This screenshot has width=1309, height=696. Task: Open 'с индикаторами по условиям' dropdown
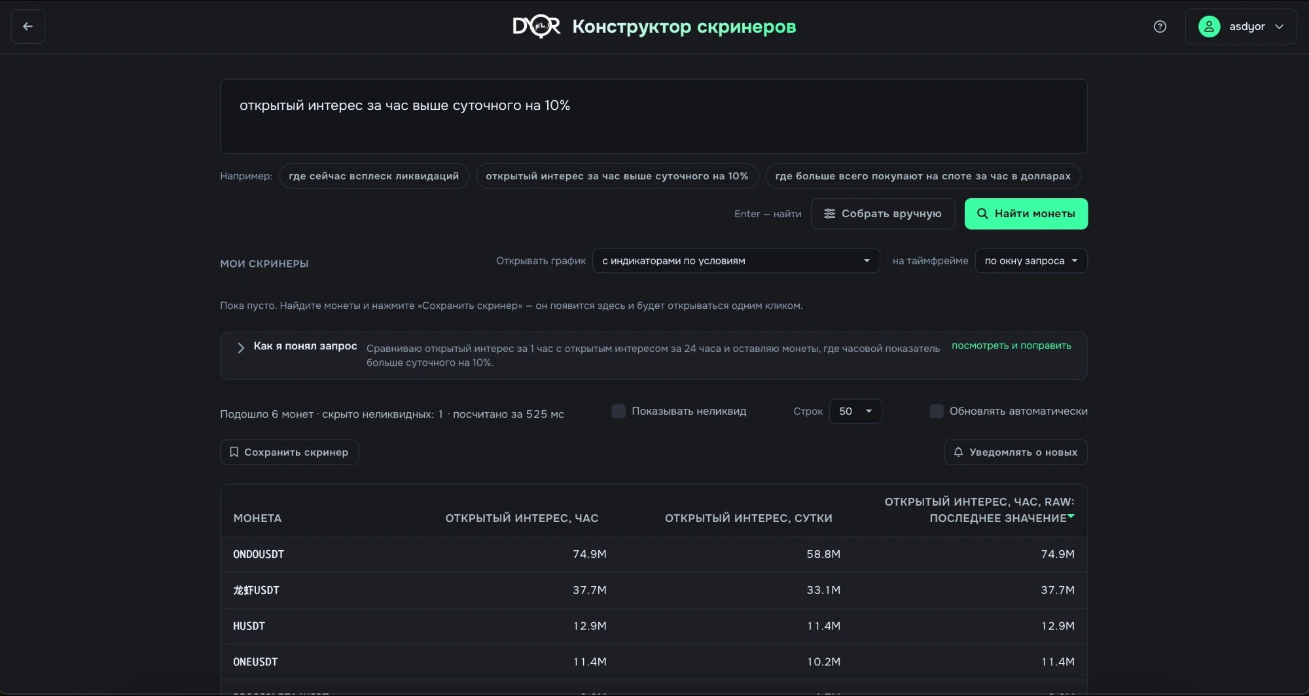(736, 260)
